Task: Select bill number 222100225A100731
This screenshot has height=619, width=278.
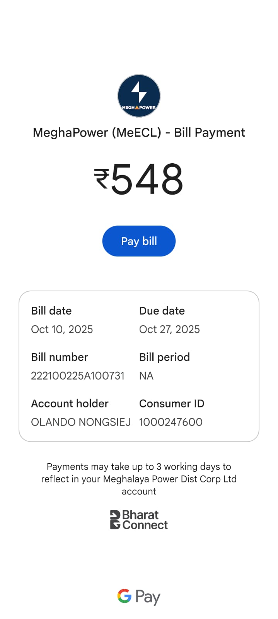Action: (78, 376)
